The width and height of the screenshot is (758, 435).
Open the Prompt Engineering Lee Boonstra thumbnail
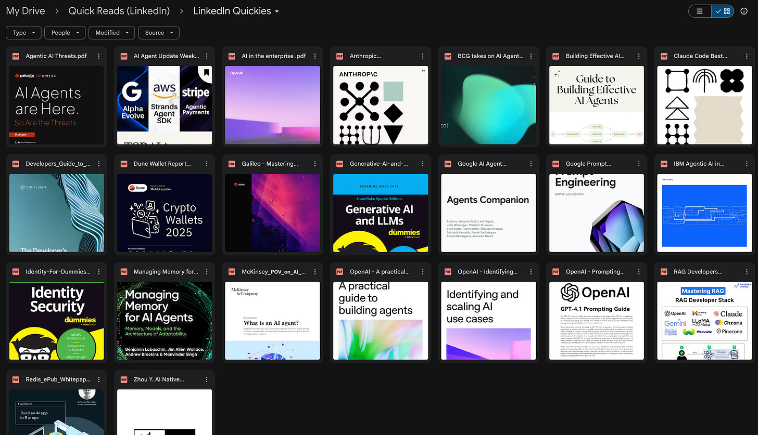[x=597, y=213]
